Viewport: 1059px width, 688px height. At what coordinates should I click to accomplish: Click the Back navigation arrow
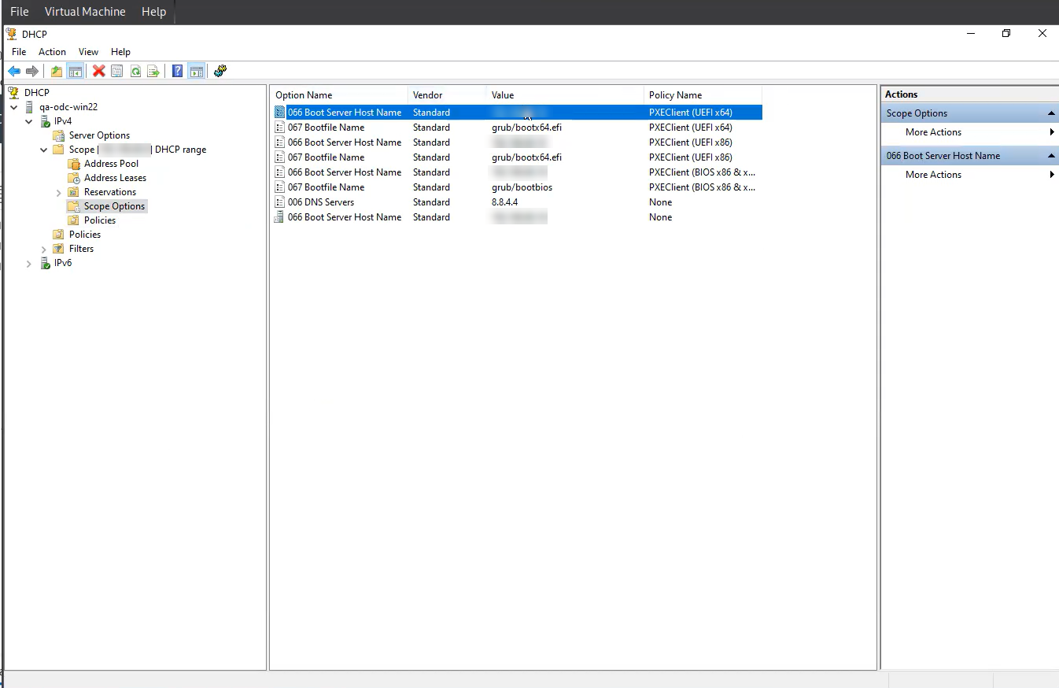click(13, 71)
